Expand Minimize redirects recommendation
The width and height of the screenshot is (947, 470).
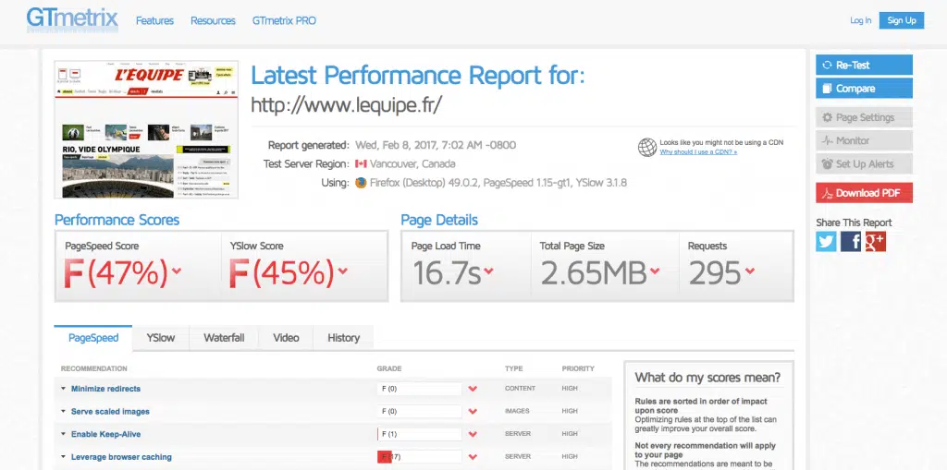[105, 389]
